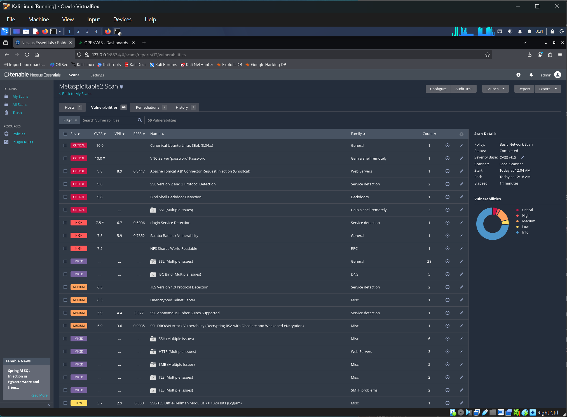Select checkbox for NFS Shares World Readable
The width and height of the screenshot is (567, 417).
pyautogui.click(x=65, y=248)
